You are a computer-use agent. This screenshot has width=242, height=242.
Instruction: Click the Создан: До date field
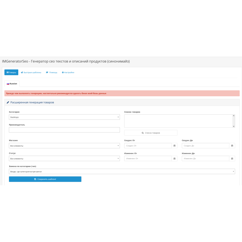pyautogui.click(x=205, y=146)
